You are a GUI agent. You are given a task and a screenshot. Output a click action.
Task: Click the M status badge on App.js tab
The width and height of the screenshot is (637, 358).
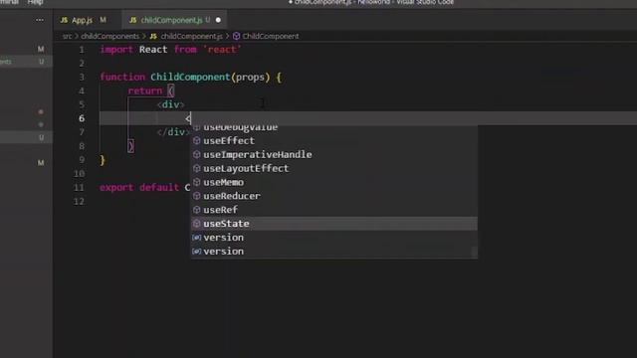coord(103,20)
